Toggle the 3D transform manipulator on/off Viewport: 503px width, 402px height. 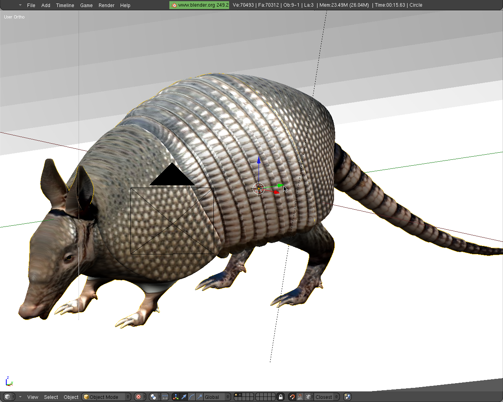tap(176, 397)
